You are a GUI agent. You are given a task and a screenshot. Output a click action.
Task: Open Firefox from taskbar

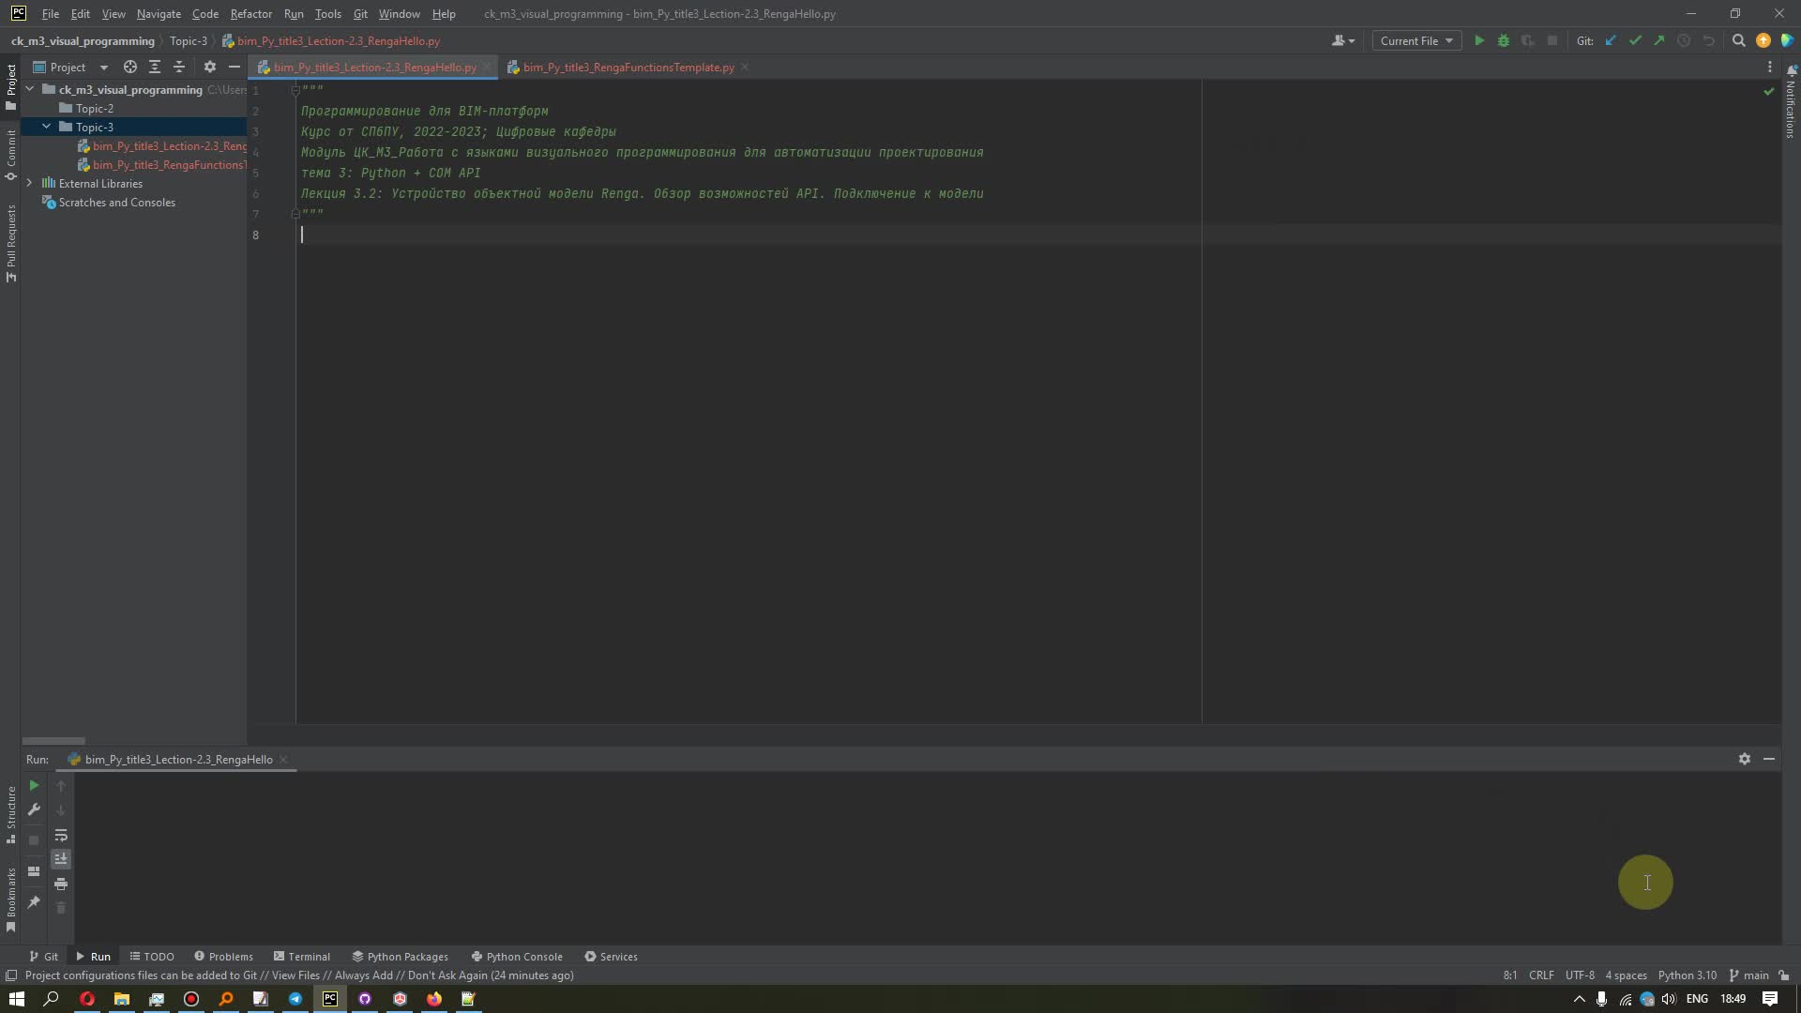(434, 999)
